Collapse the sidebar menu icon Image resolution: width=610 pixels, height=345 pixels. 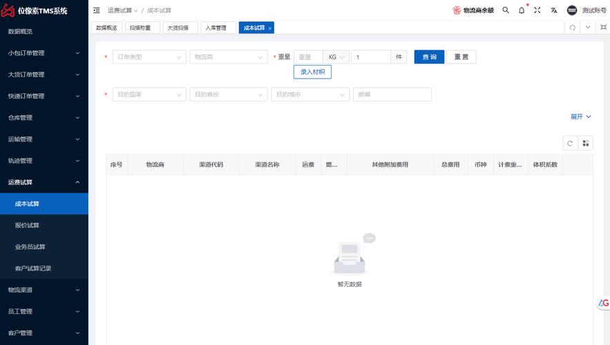pyautogui.click(x=97, y=10)
